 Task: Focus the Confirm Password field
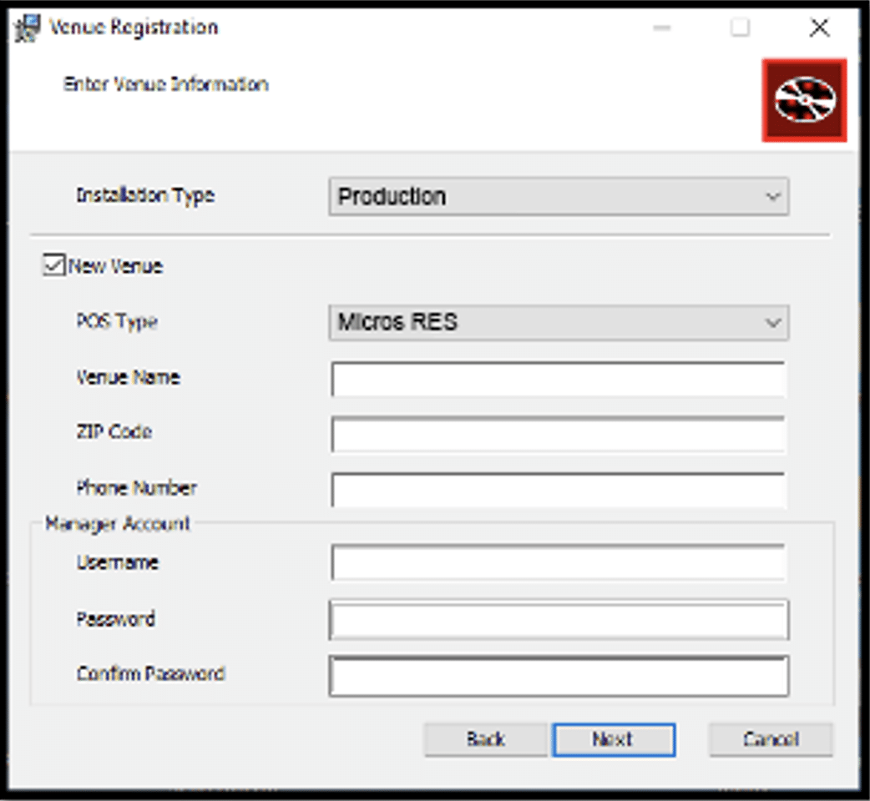coord(559,677)
